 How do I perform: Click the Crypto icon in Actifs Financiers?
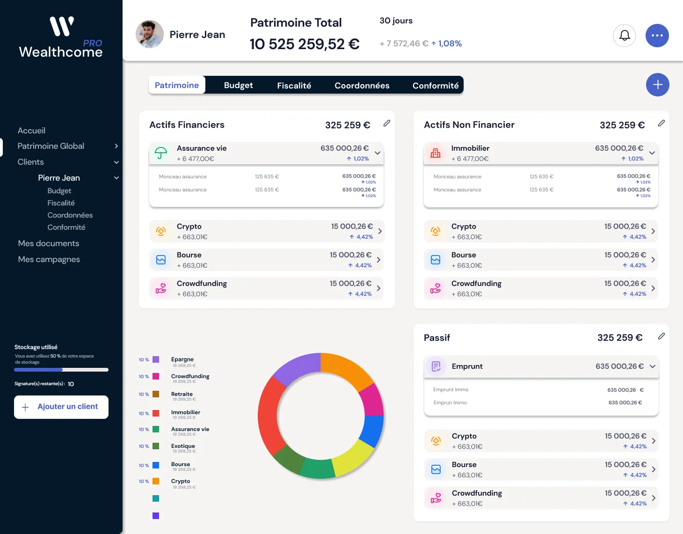click(161, 231)
